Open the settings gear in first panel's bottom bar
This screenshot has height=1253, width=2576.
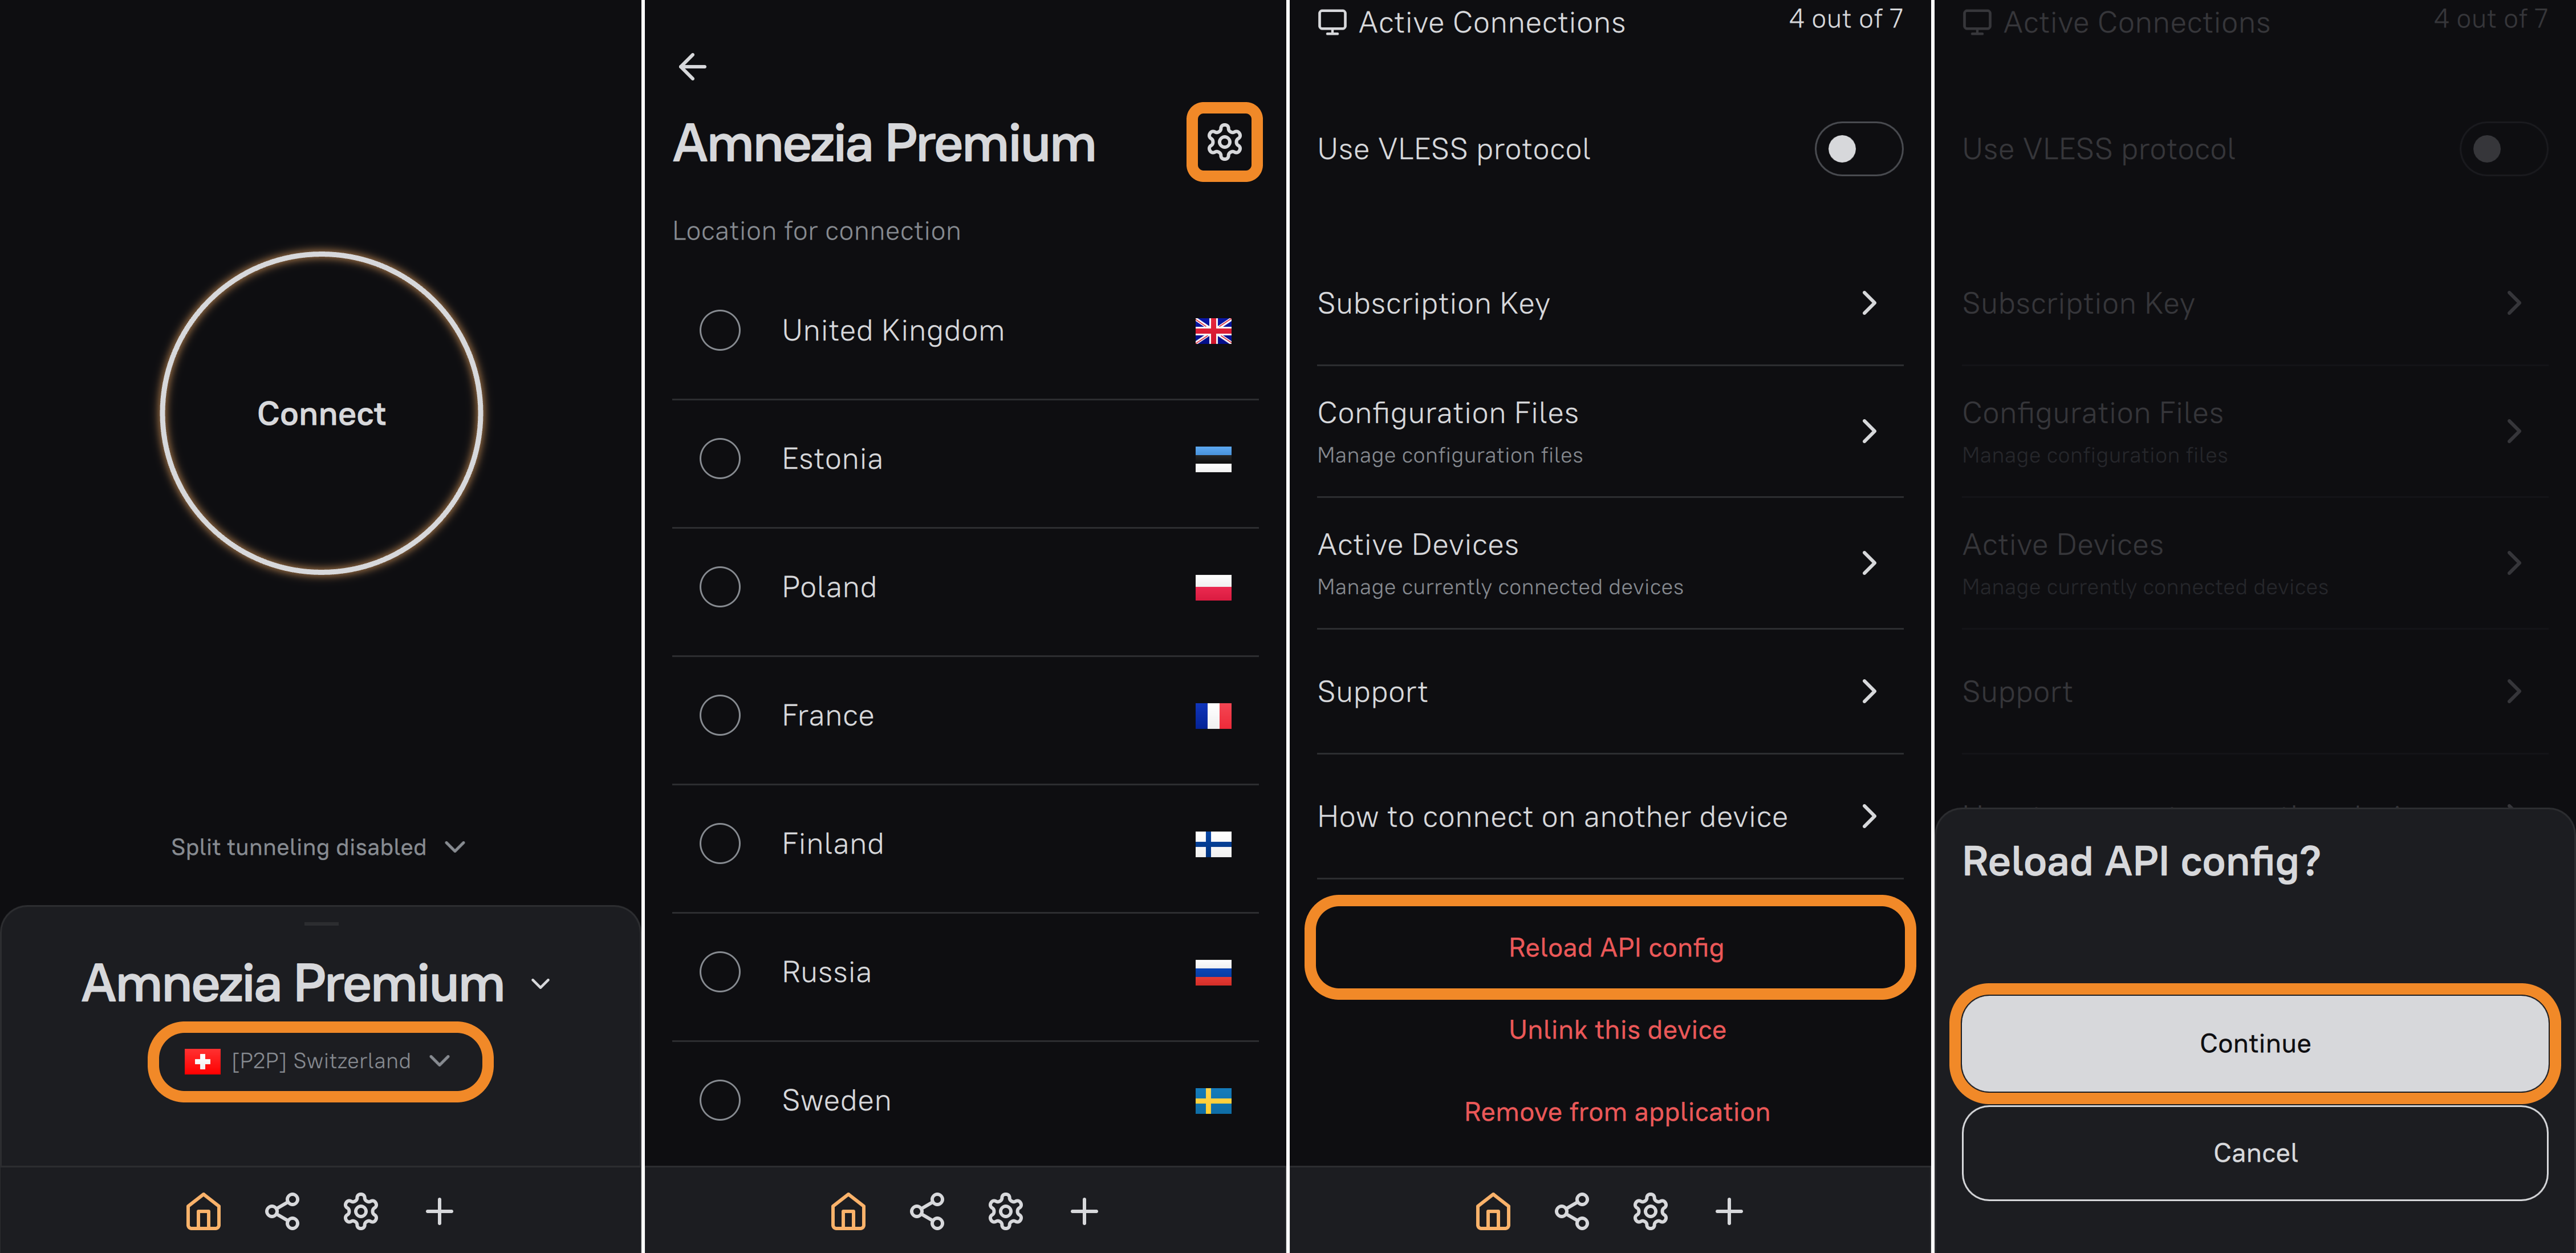pos(360,1211)
